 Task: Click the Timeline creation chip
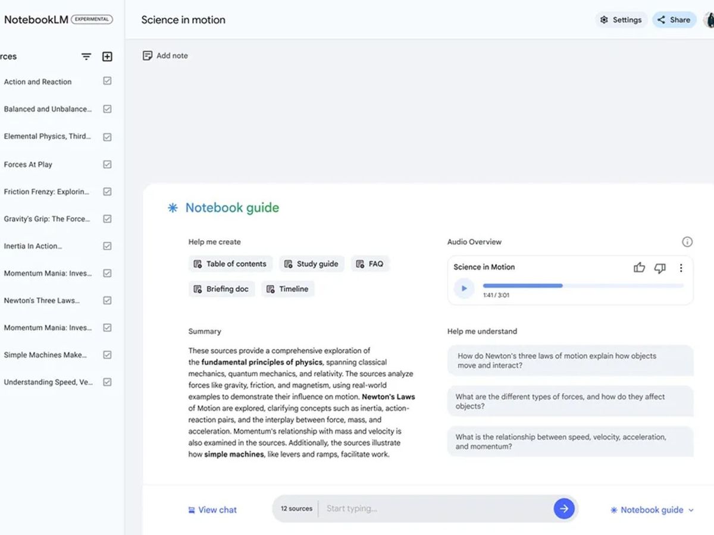pos(287,289)
